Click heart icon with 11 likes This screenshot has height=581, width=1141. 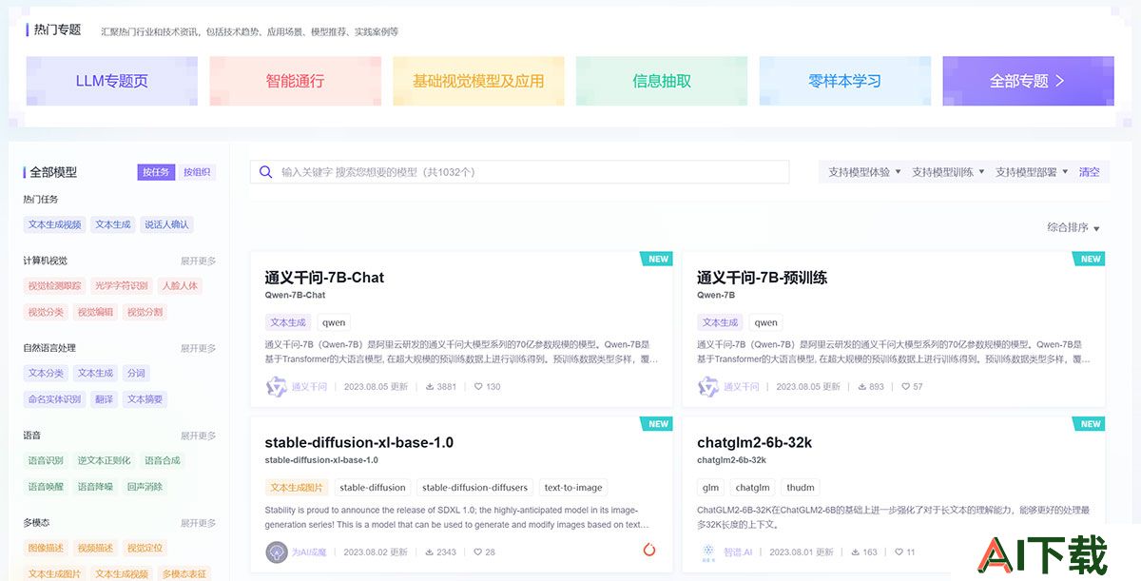pyautogui.click(x=899, y=552)
